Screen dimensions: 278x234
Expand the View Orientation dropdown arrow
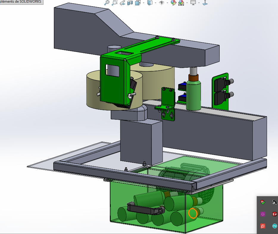[x=143, y=3]
